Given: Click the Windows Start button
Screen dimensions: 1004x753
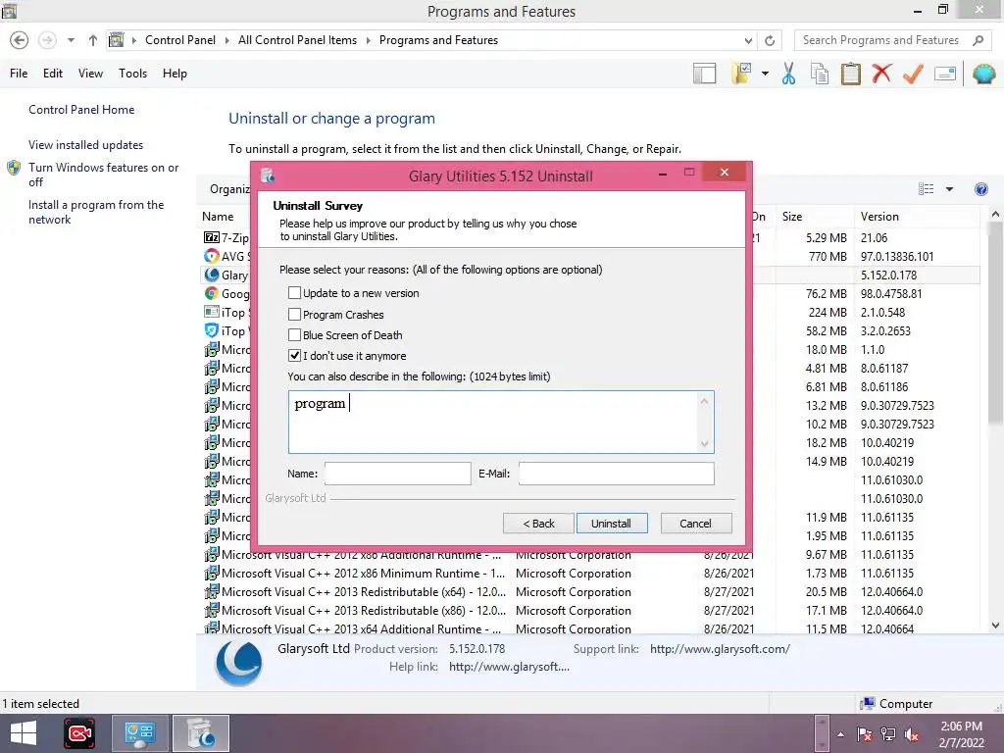Looking at the screenshot, I should point(24,733).
